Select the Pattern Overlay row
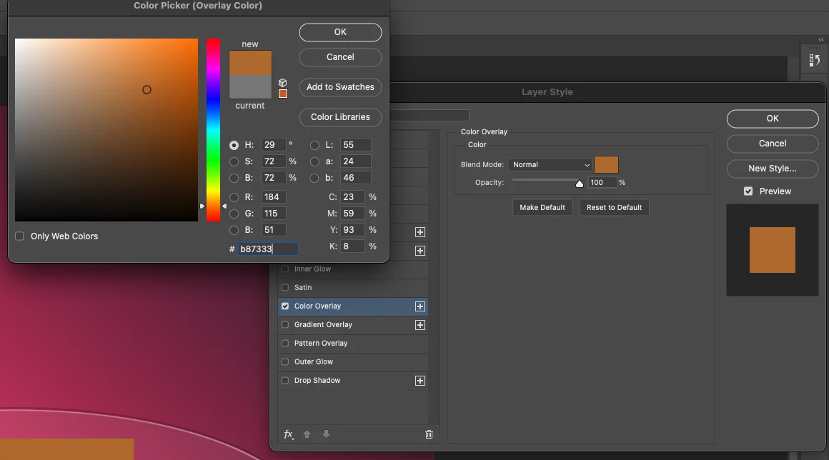Screen dimensions: 829x460 [352, 344]
